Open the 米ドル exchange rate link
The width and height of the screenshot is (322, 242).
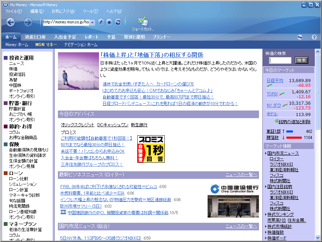[x=272, y=114]
